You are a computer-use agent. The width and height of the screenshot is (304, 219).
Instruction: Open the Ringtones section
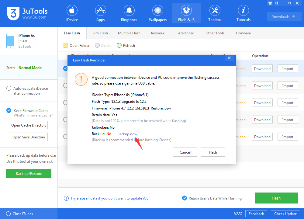pyautogui.click(x=129, y=13)
